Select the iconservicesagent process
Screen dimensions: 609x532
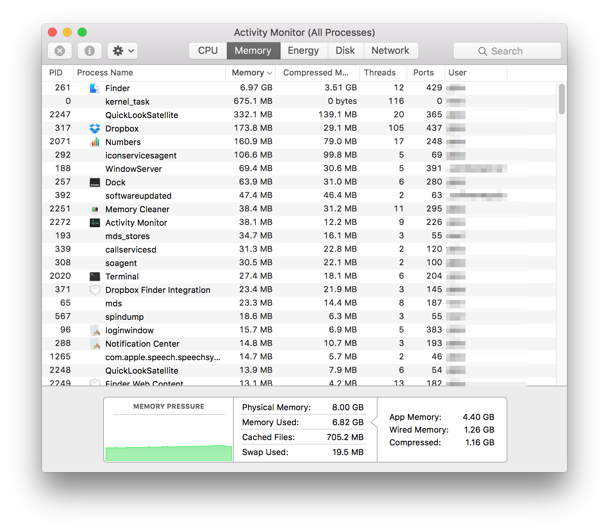point(299,155)
